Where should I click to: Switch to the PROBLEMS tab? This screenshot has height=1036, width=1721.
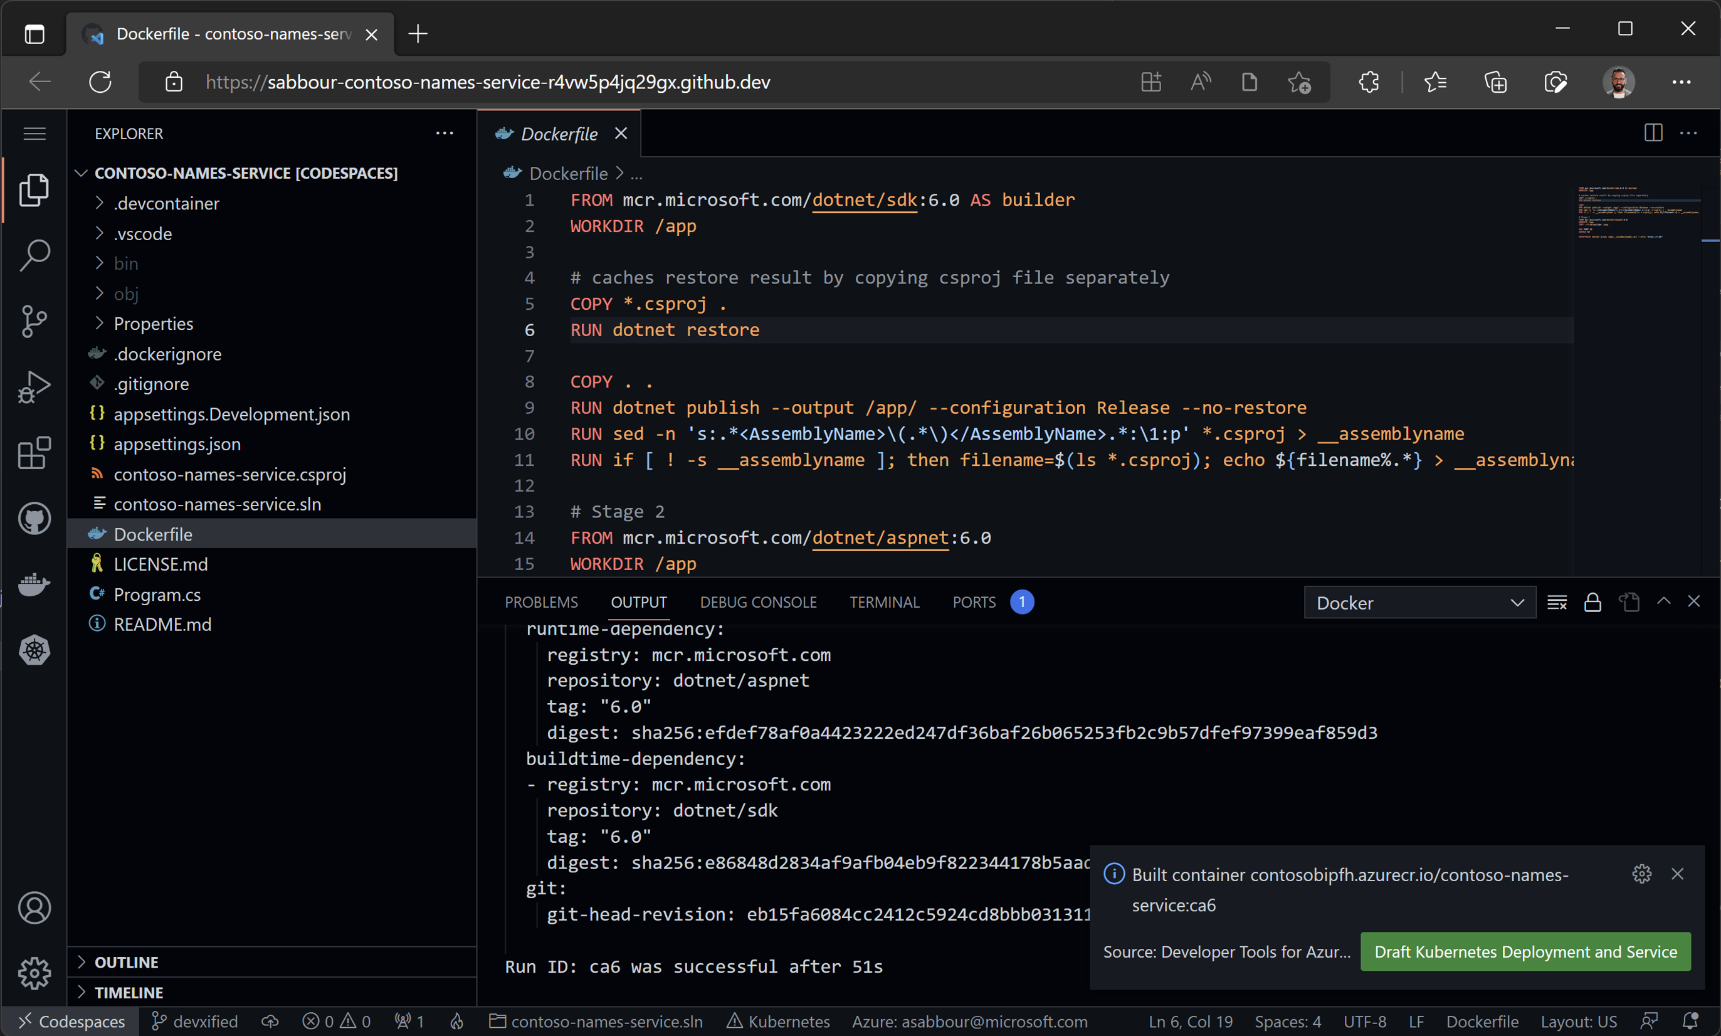(x=541, y=602)
